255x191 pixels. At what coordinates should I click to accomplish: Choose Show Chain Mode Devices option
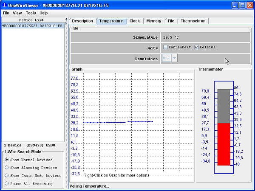tap(7, 175)
